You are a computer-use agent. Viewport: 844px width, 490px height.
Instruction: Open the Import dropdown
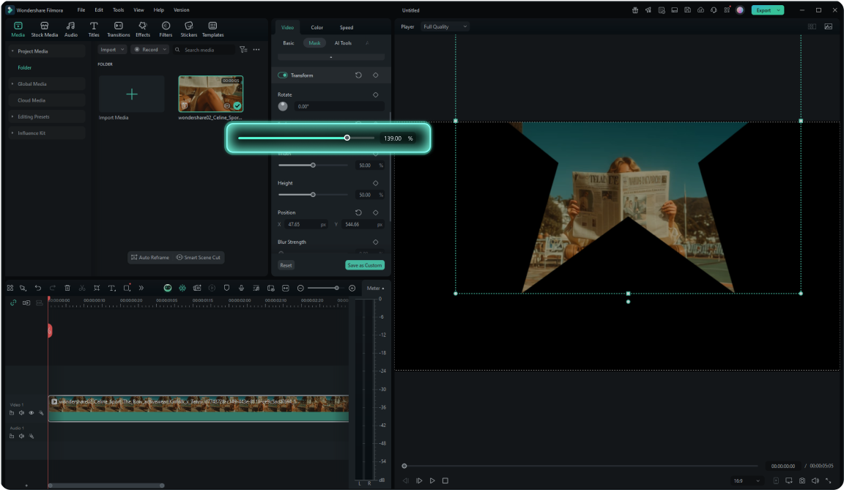coord(112,50)
